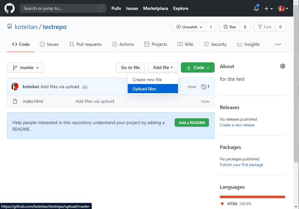Click the Add a README button
Viewport: 299px width, 209px height.
tap(192, 122)
